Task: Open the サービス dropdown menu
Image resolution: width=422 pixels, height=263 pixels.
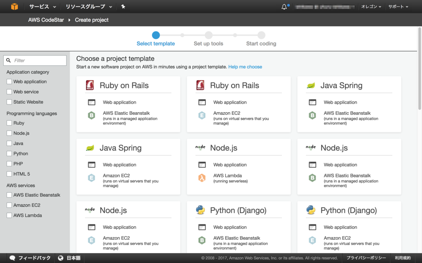Action: [42, 7]
